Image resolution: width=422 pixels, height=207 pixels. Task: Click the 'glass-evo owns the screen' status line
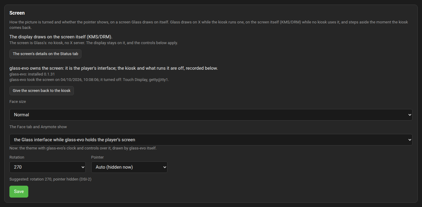[114, 68]
